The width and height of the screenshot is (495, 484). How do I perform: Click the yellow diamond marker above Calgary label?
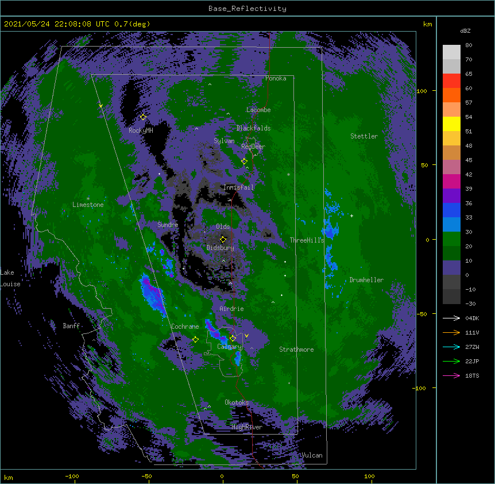tap(233, 339)
